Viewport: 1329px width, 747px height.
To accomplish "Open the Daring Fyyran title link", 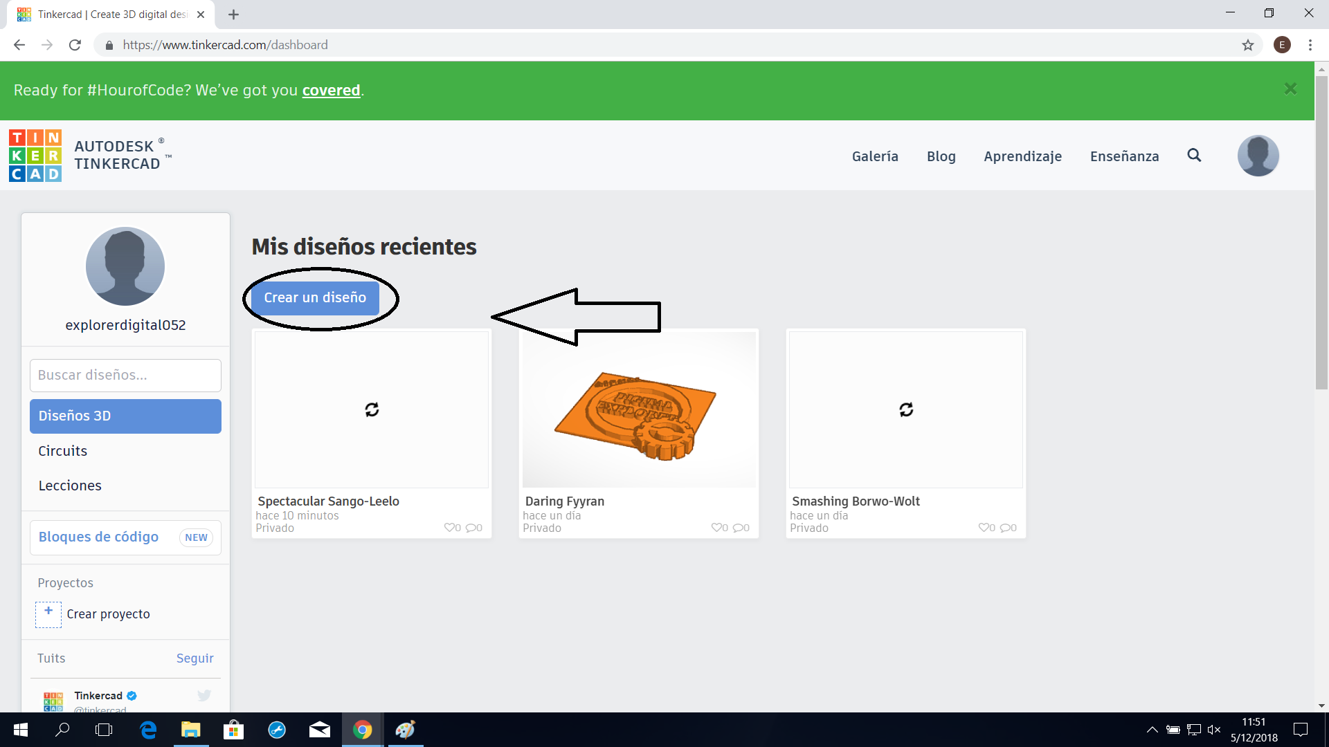I will (x=564, y=501).
